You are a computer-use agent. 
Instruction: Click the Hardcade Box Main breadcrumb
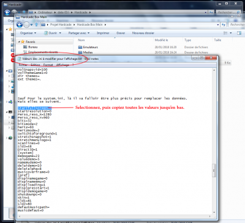89,24
